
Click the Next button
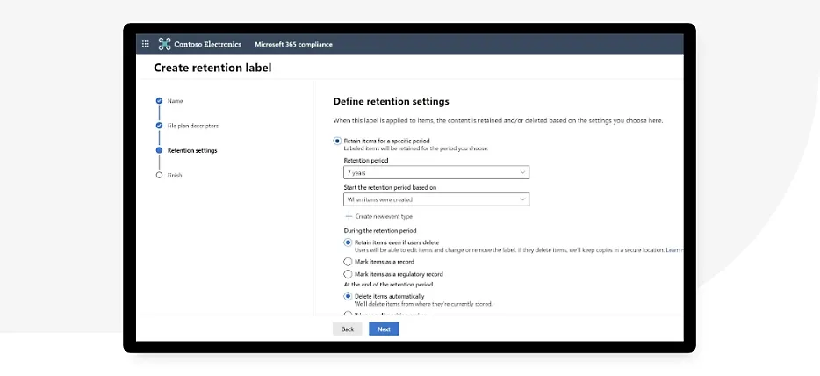point(384,329)
